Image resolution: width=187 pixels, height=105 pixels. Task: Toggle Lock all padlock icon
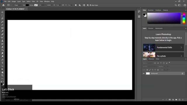158,70
